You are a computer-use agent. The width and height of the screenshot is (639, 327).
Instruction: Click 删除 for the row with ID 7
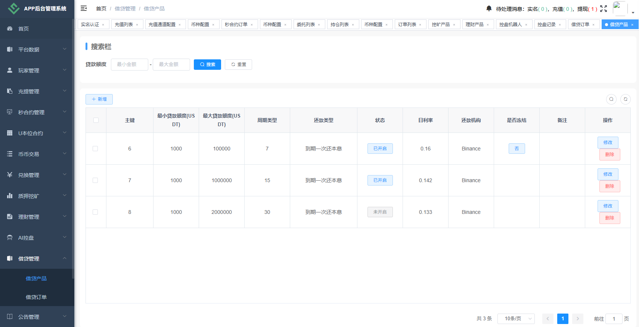point(609,186)
